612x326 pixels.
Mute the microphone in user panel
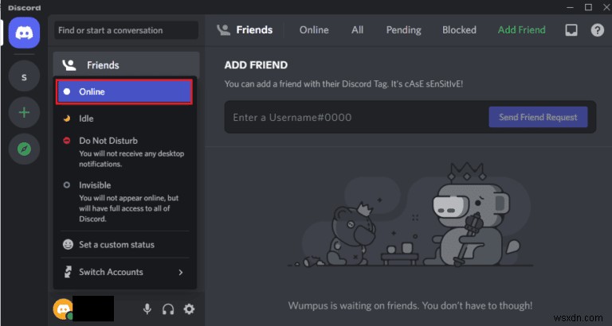pyautogui.click(x=147, y=309)
